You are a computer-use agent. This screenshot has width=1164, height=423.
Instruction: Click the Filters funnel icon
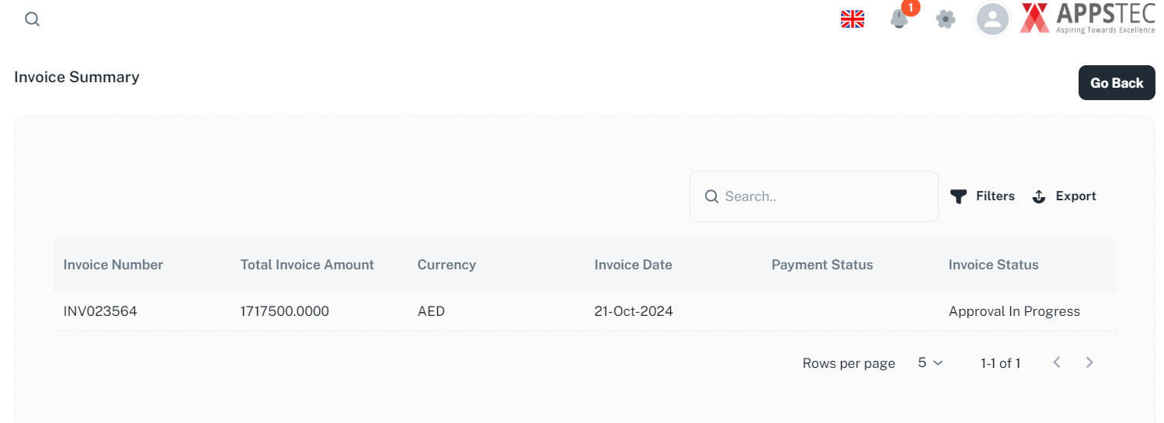[x=959, y=196]
